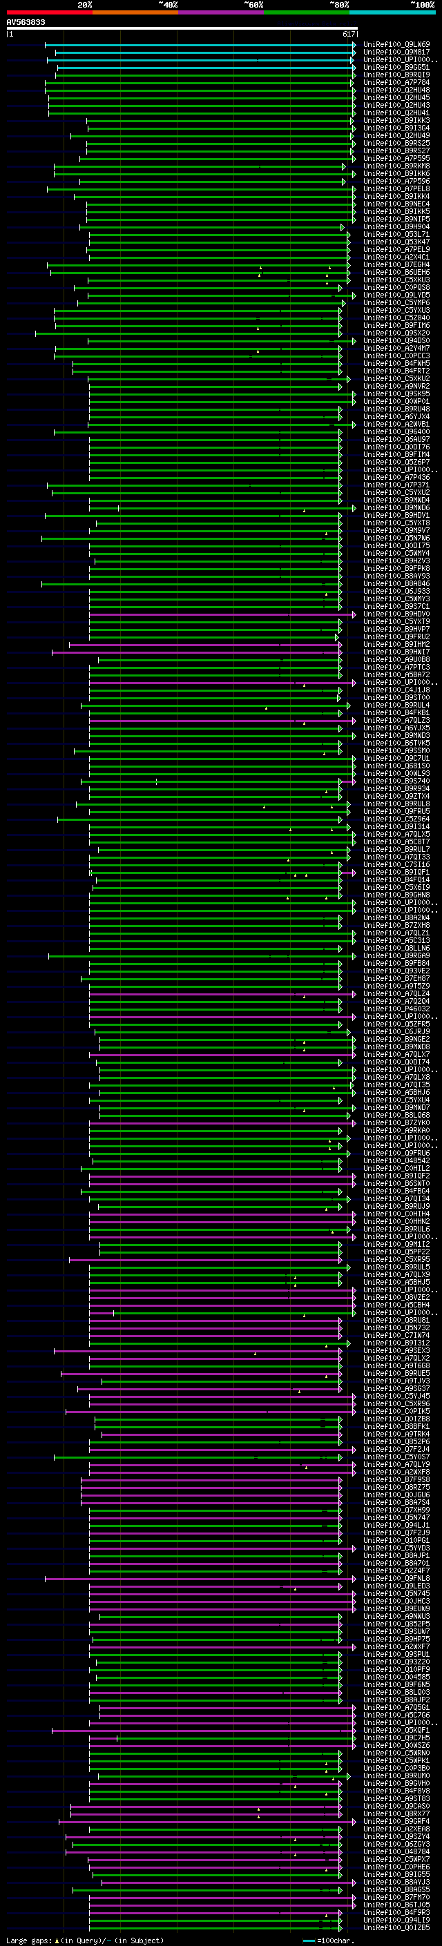Open purple hit UniRef100_B9HDV0
The width and height of the screenshot is (442, 1946).
[x=396, y=614]
